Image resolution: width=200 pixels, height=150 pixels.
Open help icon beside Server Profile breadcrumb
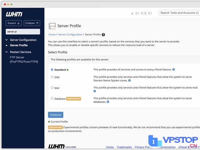[103, 35]
